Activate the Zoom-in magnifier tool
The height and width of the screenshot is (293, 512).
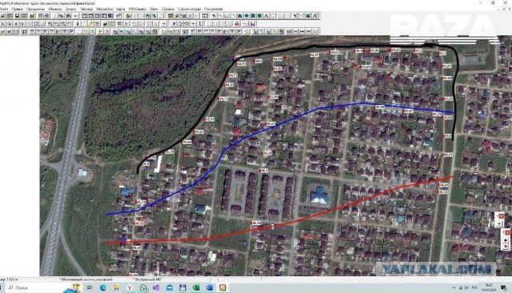(x=50, y=23)
